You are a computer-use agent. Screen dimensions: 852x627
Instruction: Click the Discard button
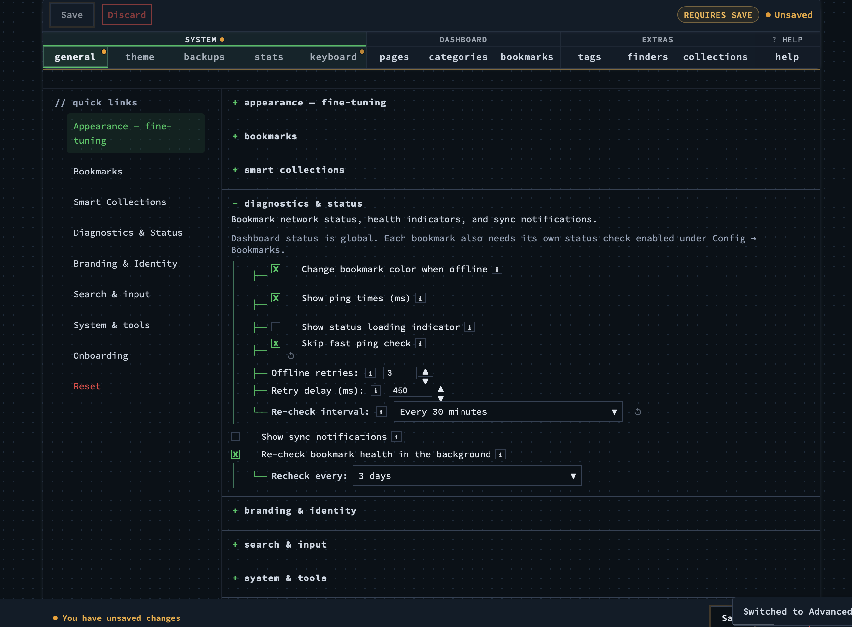127,15
